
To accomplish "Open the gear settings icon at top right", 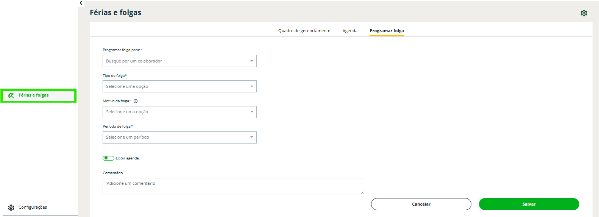I will click(583, 13).
